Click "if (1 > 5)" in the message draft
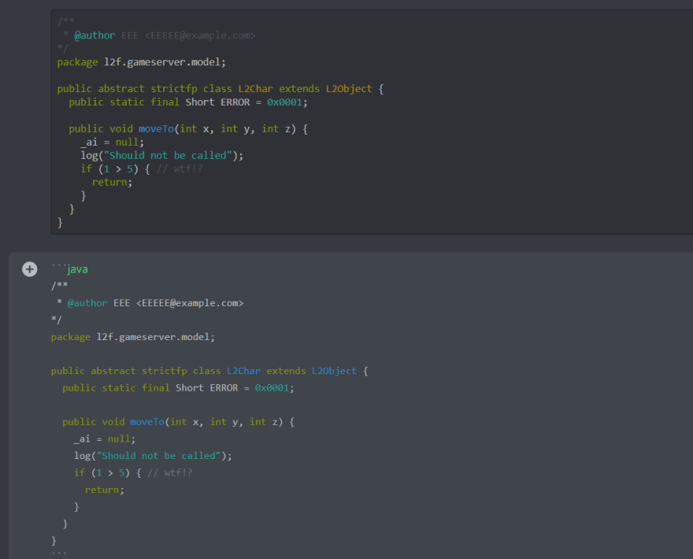The height and width of the screenshot is (559, 693). coord(102,473)
